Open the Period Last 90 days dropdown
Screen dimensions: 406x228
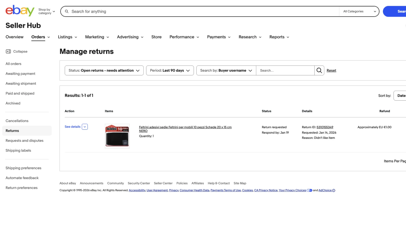click(170, 70)
